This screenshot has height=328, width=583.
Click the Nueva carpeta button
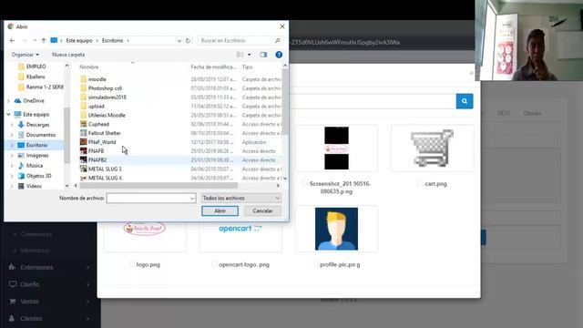pos(68,55)
